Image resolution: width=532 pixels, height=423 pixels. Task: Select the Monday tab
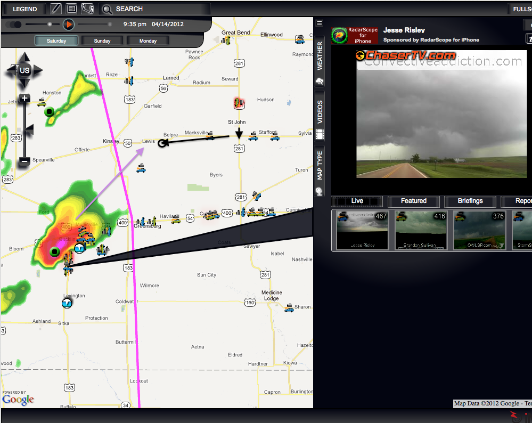pyautogui.click(x=148, y=40)
